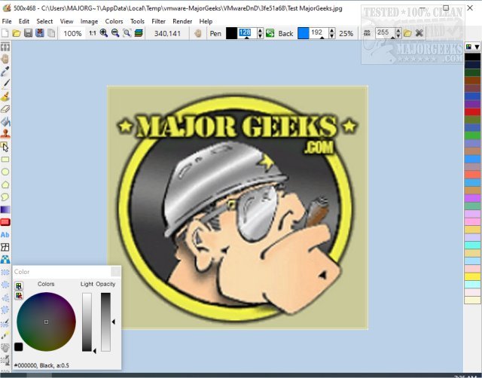Select the Ellipse shape tool
This screenshot has height=378, width=482.
[x=5, y=172]
